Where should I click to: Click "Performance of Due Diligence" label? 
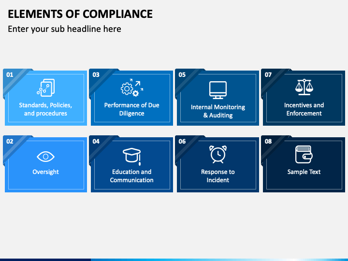132,109
